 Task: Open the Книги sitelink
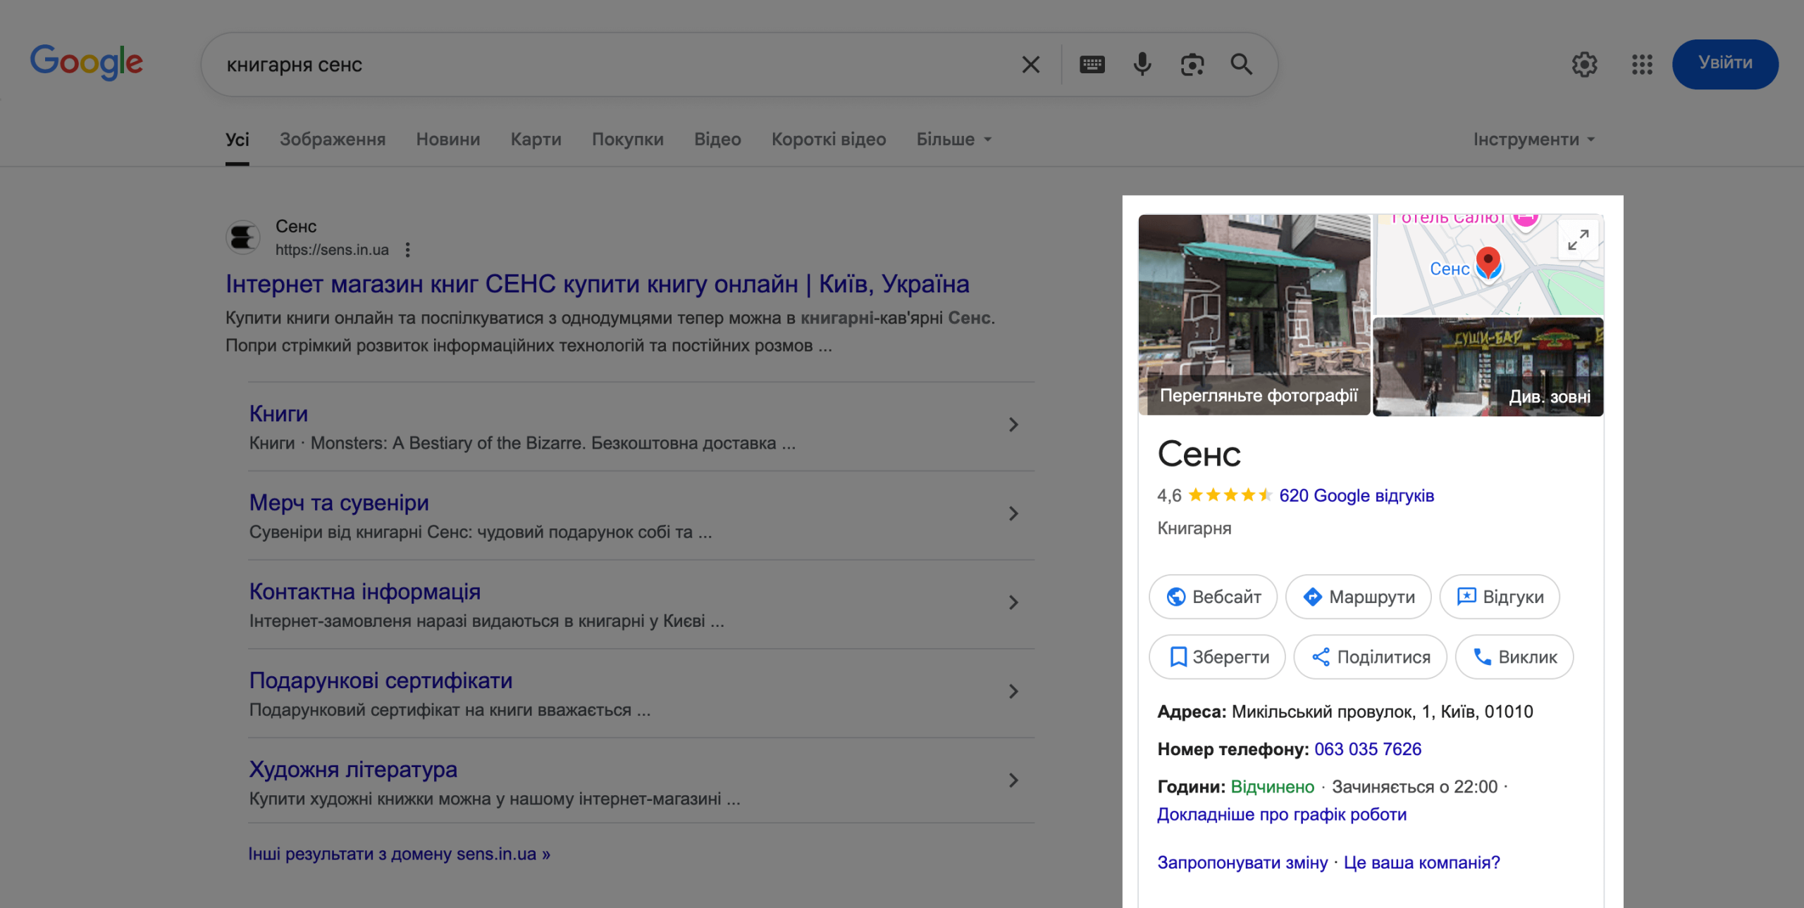tap(279, 413)
